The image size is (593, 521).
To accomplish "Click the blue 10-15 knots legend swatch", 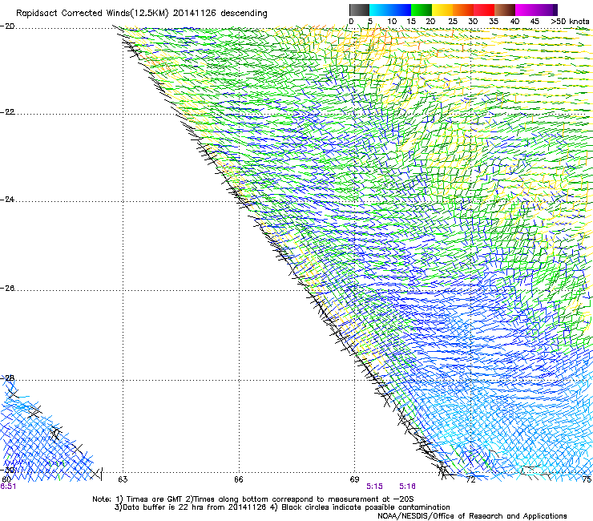I will pyautogui.click(x=401, y=10).
